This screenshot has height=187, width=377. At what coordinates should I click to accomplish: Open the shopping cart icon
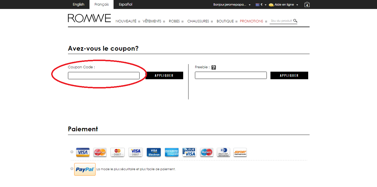pos(307,4)
